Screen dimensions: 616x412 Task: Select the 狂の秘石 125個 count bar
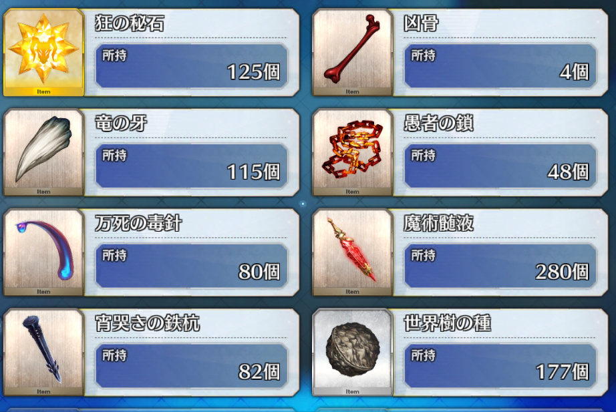pyautogui.click(x=192, y=66)
